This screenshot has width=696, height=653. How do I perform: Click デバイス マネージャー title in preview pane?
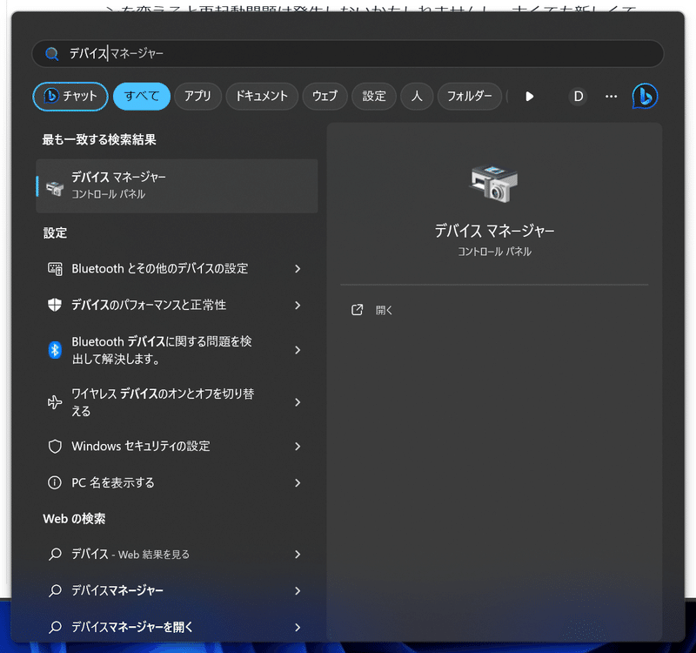494,231
